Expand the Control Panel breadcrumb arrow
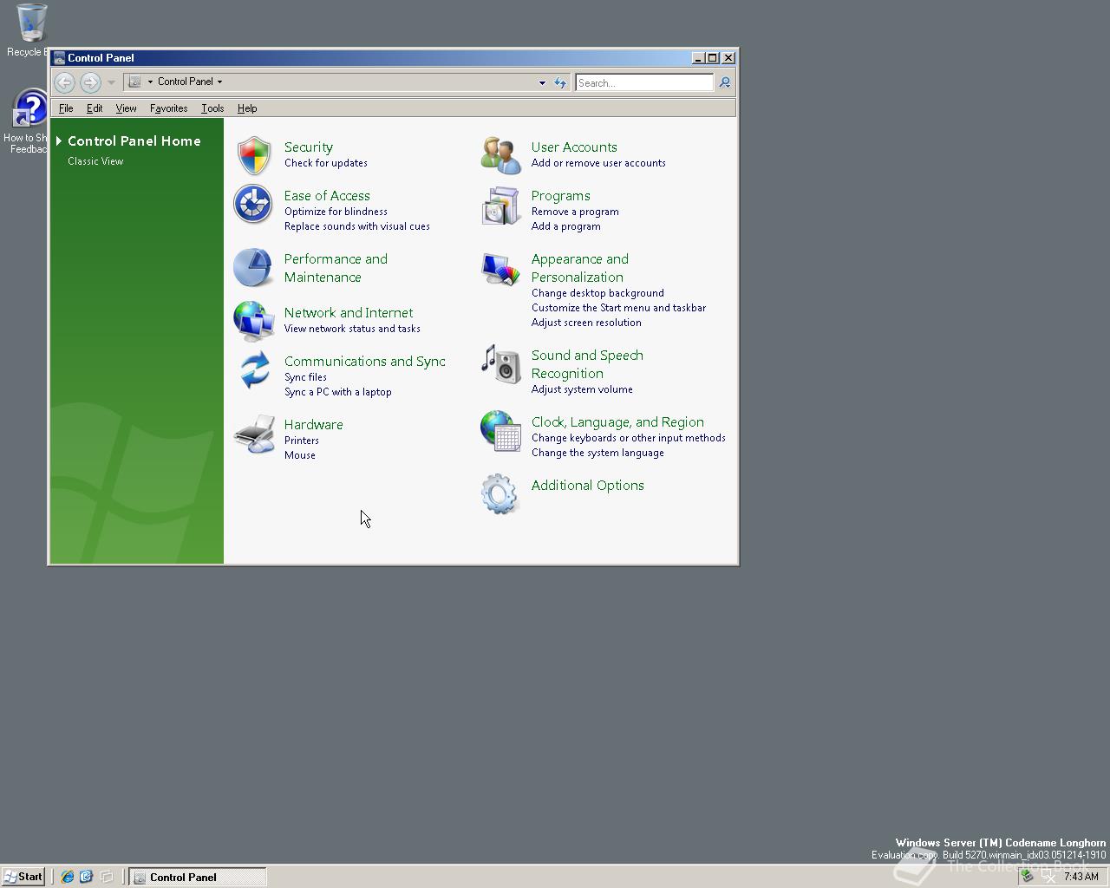This screenshot has width=1110, height=888. (x=219, y=82)
